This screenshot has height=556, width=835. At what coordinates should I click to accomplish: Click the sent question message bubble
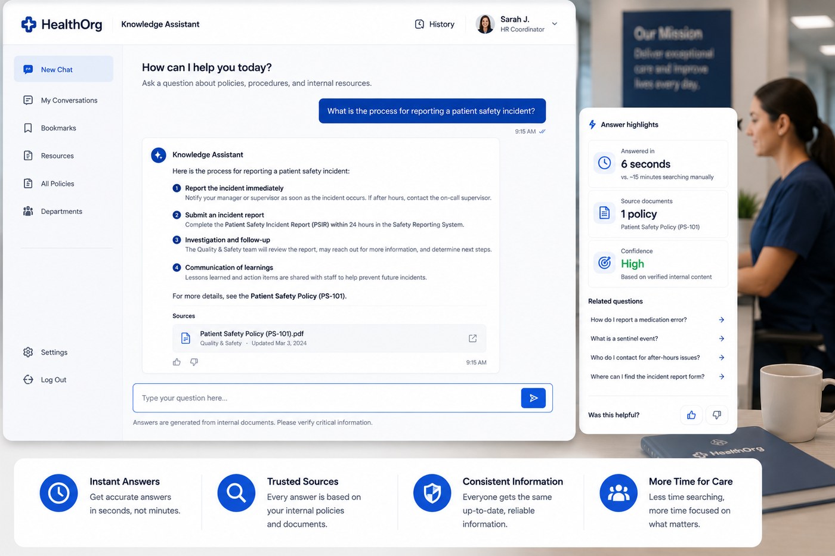click(432, 111)
